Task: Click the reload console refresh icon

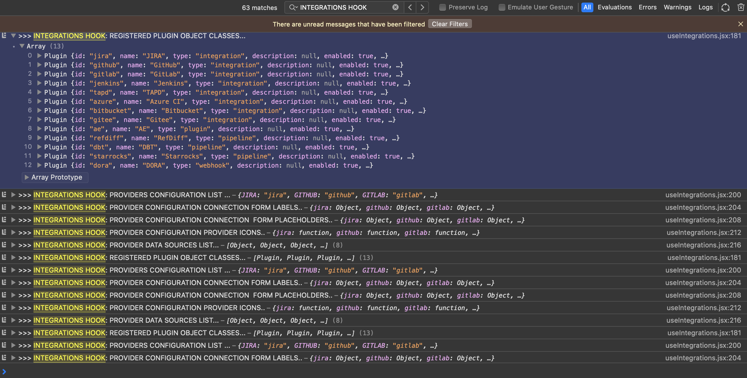Action: (725, 7)
